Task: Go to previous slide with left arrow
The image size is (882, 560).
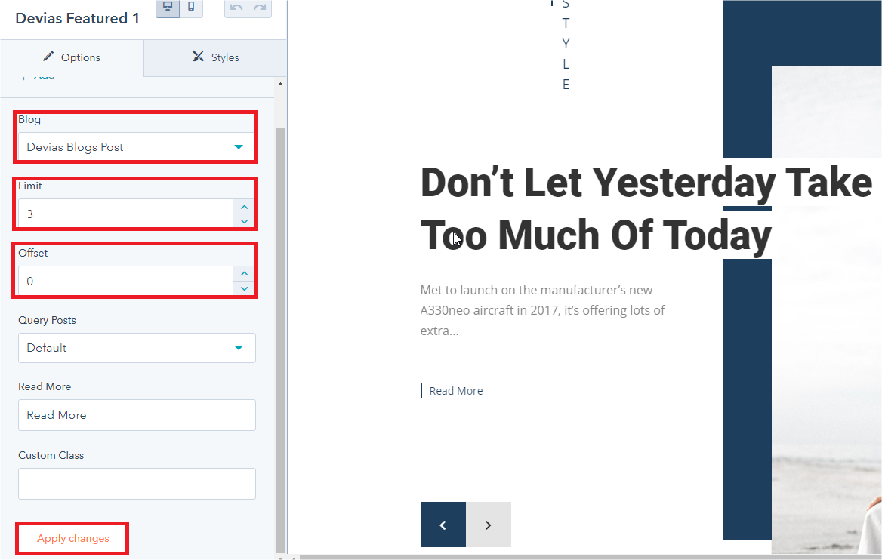Action: click(443, 525)
